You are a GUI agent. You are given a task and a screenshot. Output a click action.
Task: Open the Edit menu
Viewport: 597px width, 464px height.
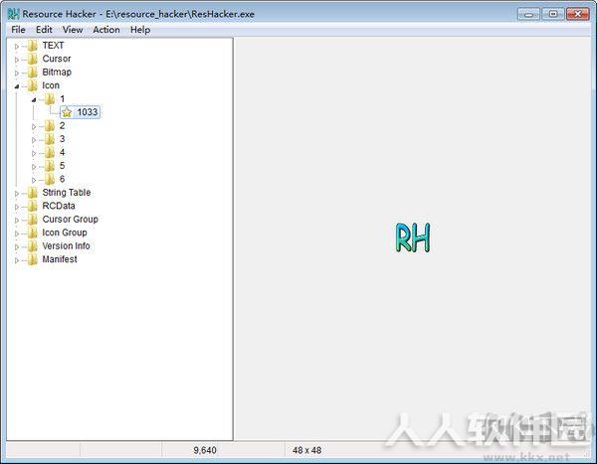pyautogui.click(x=44, y=30)
